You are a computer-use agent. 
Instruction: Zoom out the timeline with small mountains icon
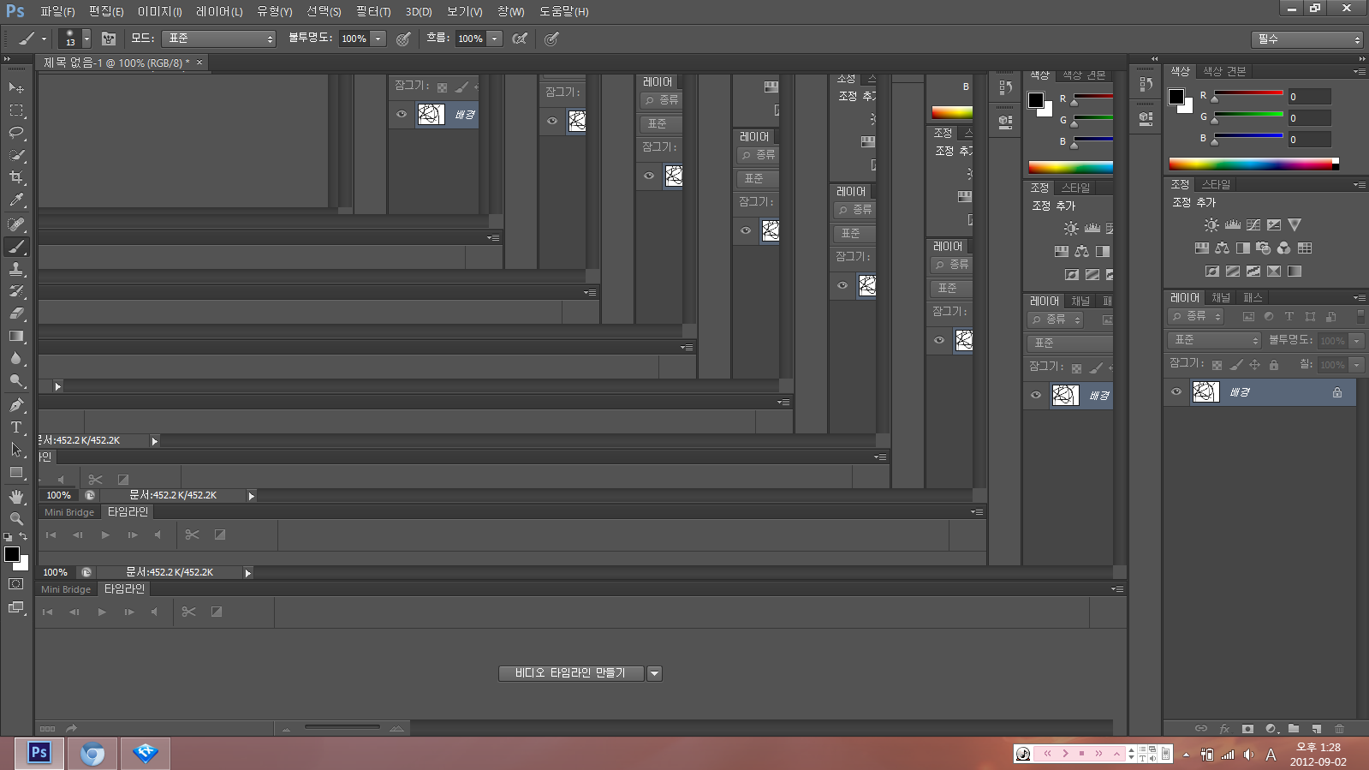tap(286, 729)
